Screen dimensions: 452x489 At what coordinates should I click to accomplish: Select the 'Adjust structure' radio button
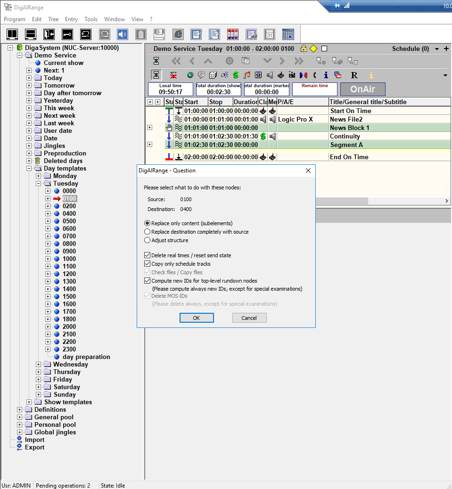click(x=148, y=240)
